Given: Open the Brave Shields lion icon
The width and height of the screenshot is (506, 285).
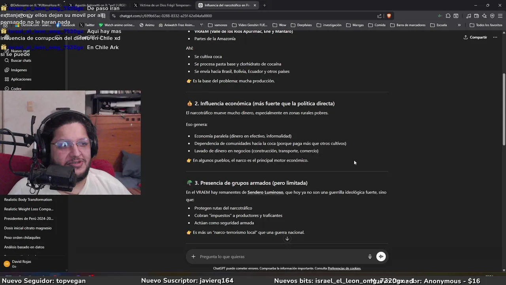Looking at the screenshot, I should point(389,16).
